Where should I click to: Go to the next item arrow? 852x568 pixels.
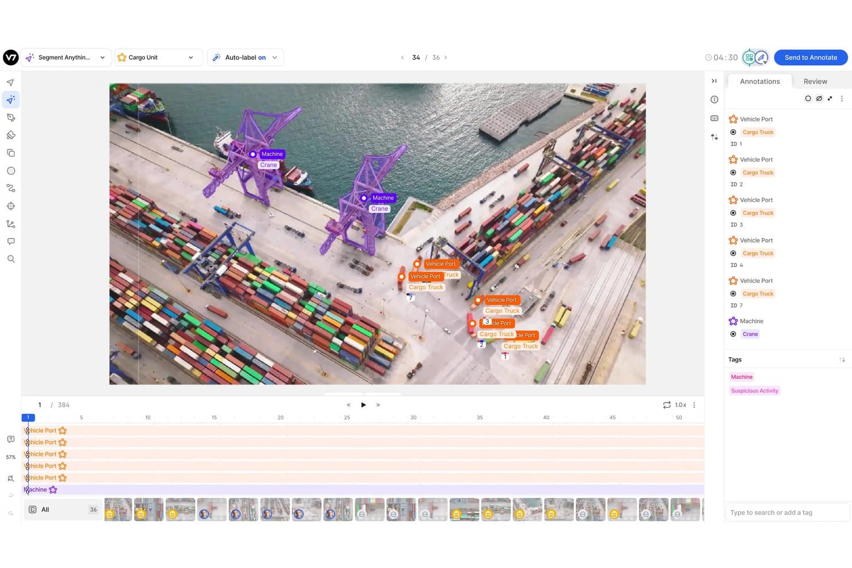click(446, 58)
